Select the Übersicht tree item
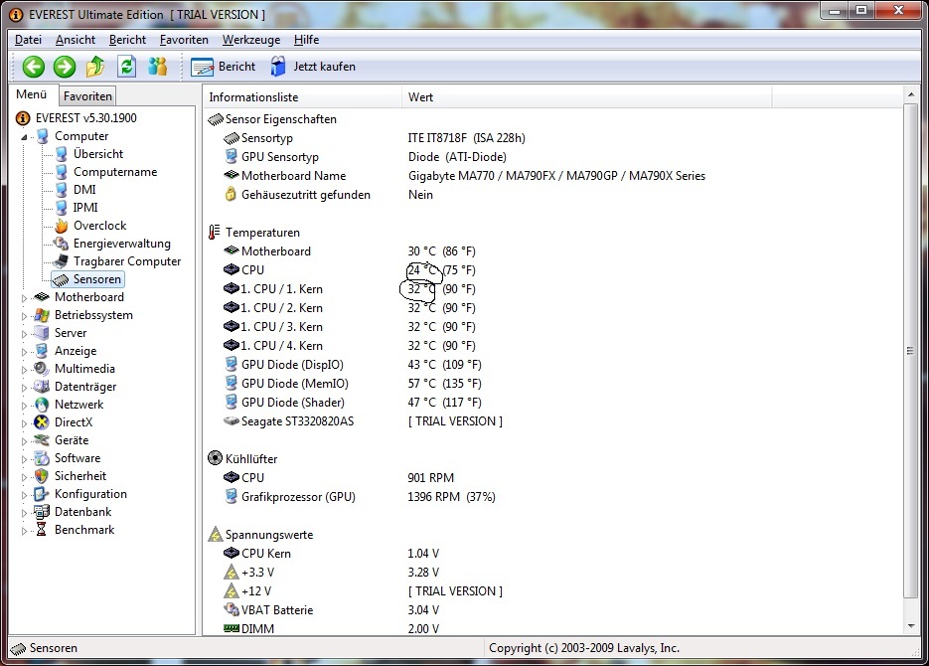The width and height of the screenshot is (929, 666). coord(97,154)
